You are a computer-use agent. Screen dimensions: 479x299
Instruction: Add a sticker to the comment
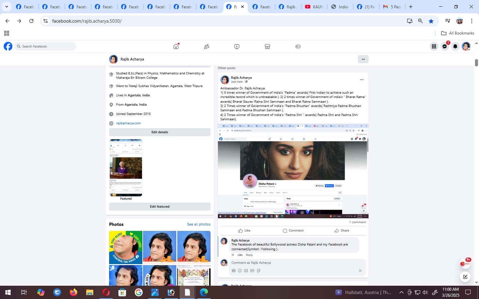pos(258,271)
